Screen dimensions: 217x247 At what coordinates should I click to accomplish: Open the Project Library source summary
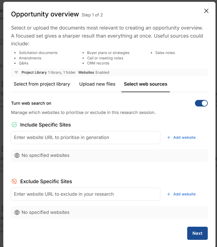tap(49, 72)
